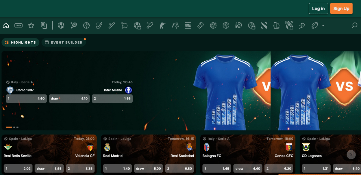
Task: Click Inter Milano club crest
Action: click(128, 90)
